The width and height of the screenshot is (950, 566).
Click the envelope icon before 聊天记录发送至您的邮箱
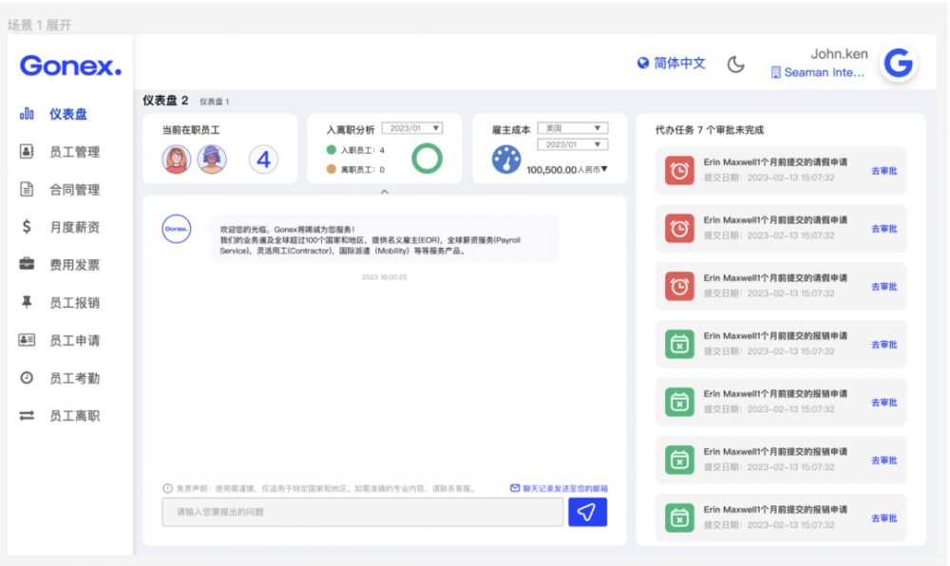(x=515, y=488)
